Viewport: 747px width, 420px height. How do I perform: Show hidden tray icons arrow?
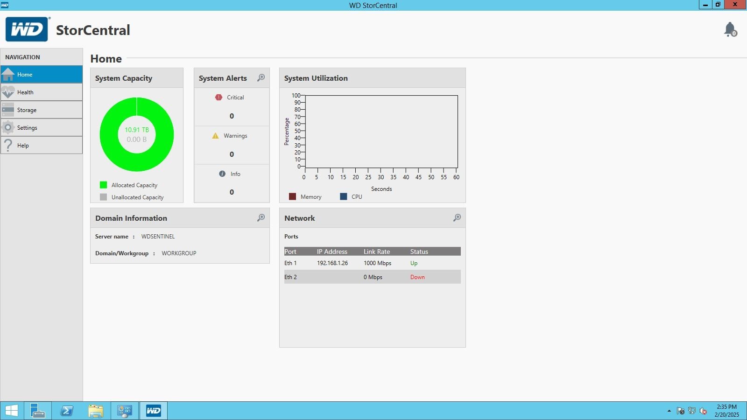tap(669, 411)
